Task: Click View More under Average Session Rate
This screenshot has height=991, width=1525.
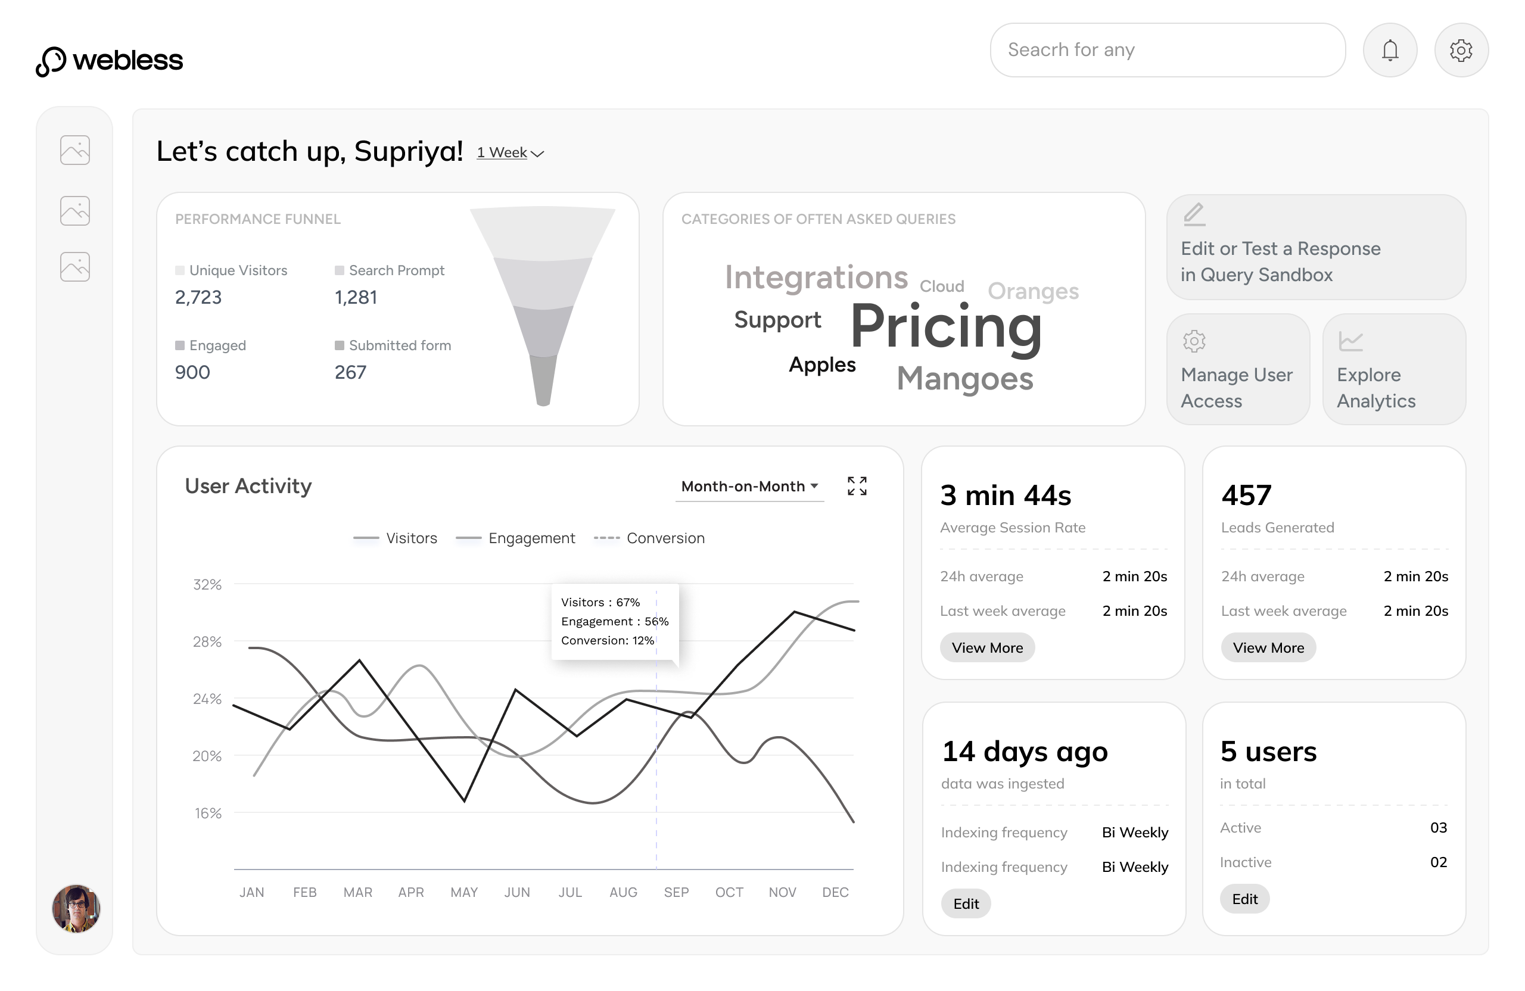Action: point(986,647)
